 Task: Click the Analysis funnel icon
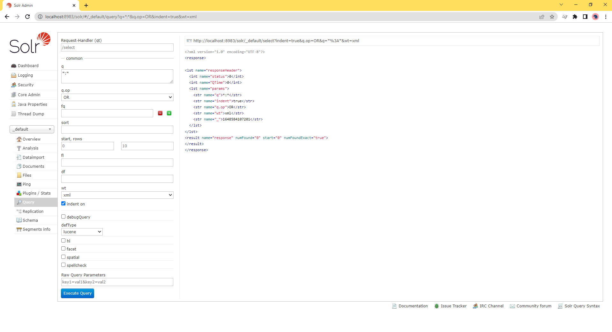click(19, 148)
